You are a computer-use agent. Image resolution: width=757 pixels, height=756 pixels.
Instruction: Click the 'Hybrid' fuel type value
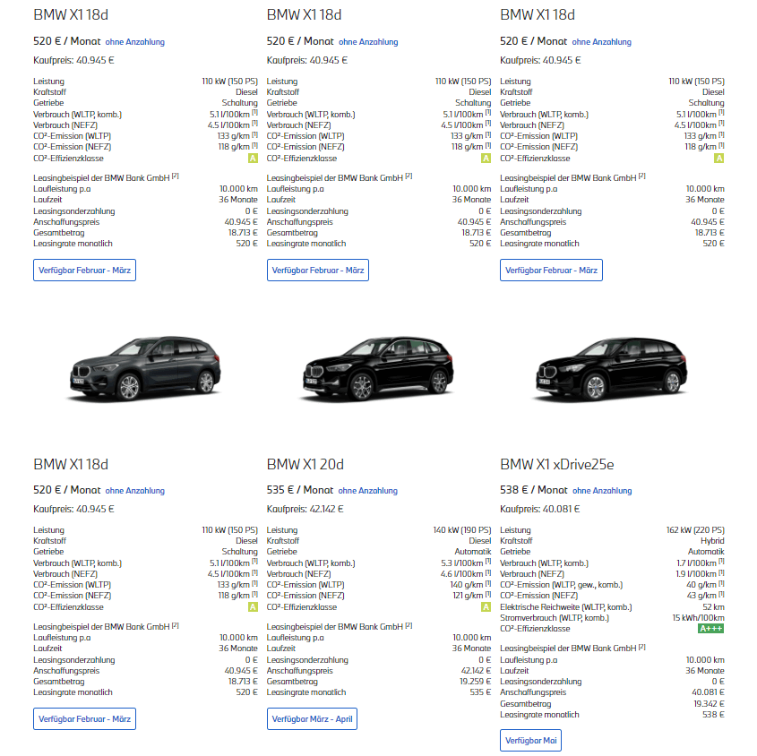click(x=712, y=541)
